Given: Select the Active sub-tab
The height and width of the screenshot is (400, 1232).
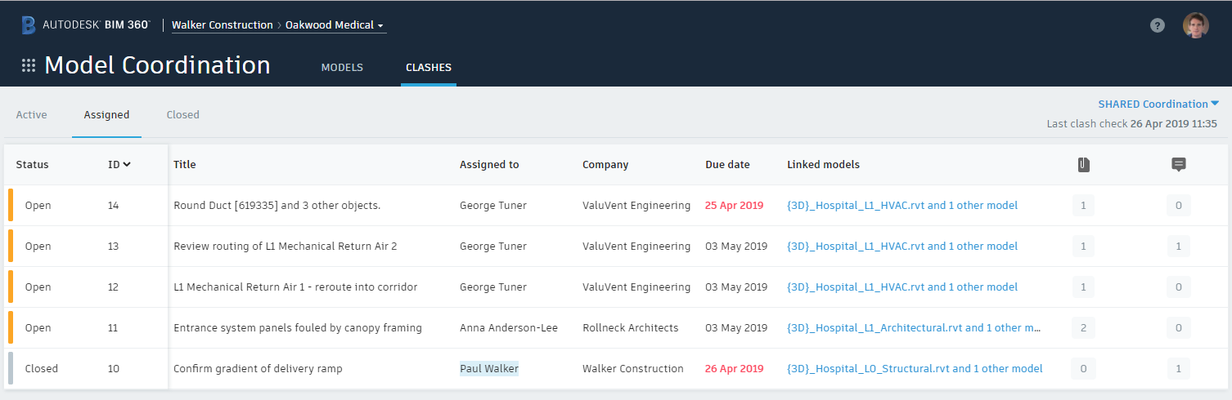Looking at the screenshot, I should pyautogui.click(x=32, y=114).
